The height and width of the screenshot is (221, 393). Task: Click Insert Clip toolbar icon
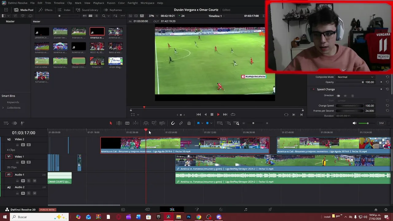(146, 123)
